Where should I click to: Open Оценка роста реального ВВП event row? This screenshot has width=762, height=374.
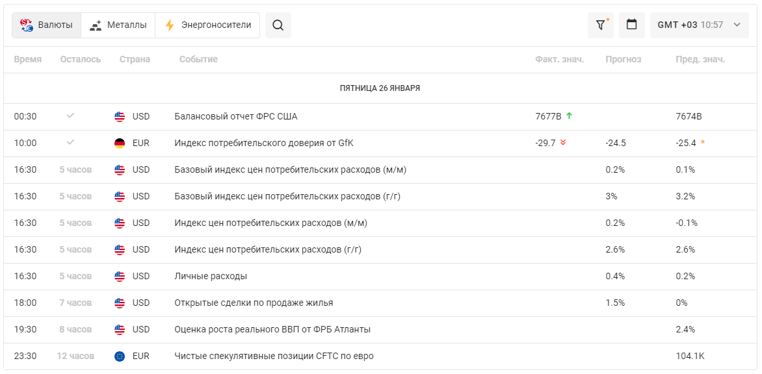(x=272, y=329)
